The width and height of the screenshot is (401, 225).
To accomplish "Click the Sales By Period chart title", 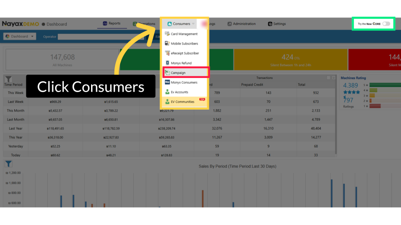I will (237, 166).
